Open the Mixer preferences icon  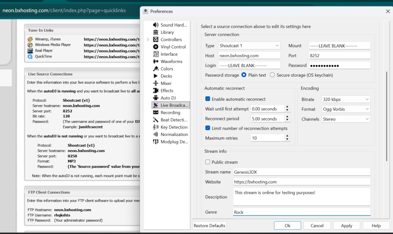coord(156,83)
